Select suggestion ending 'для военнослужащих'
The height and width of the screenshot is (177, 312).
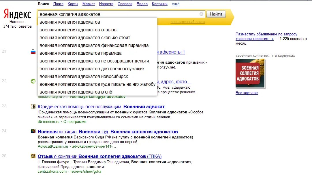[x=97, y=68]
